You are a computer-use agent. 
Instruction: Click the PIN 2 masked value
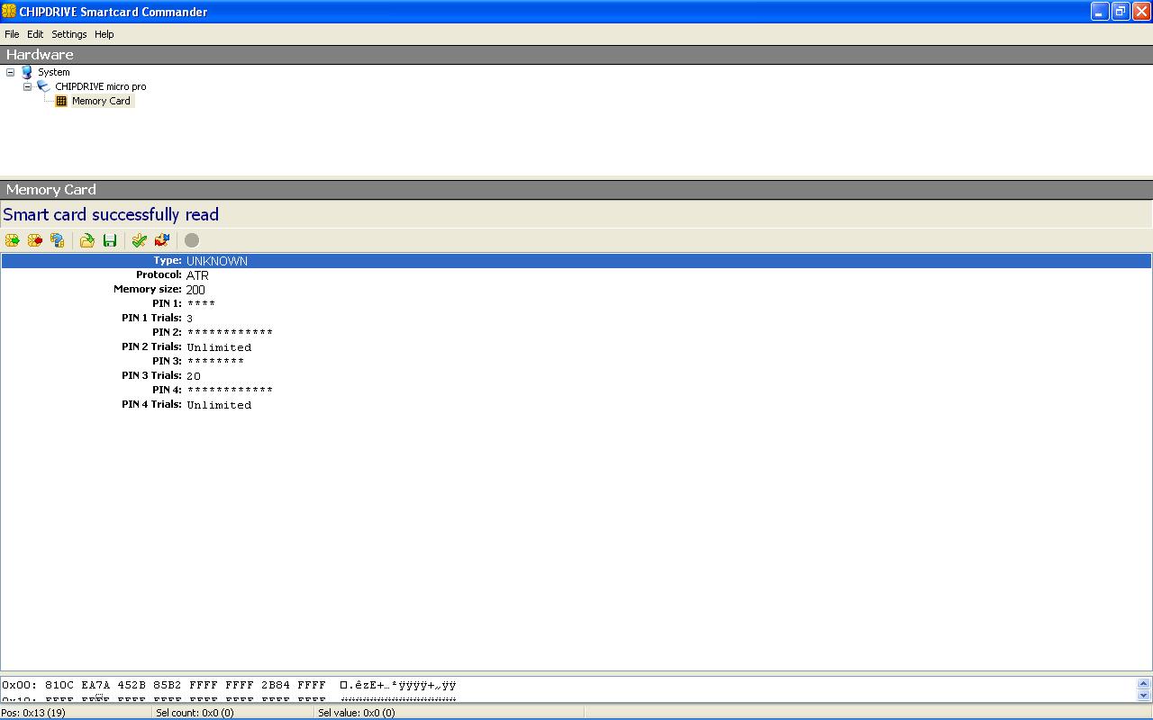pyautogui.click(x=230, y=333)
